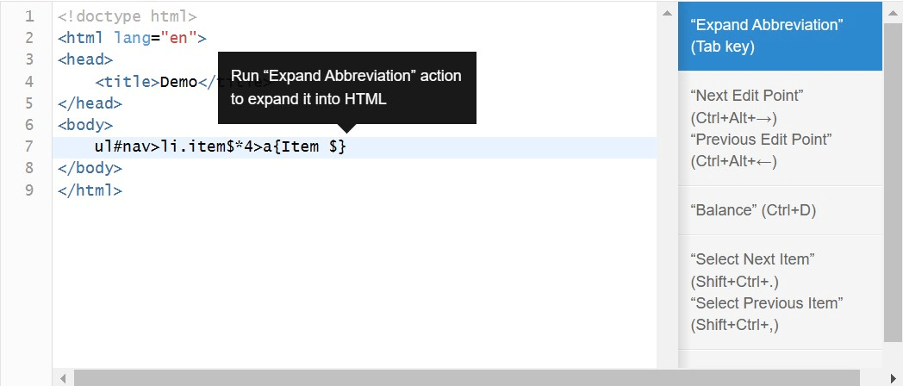The image size is (903, 386).
Task: Click the black Expand Abbreviation tooltip
Action: point(346,88)
